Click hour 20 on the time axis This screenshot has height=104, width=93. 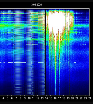73,98
